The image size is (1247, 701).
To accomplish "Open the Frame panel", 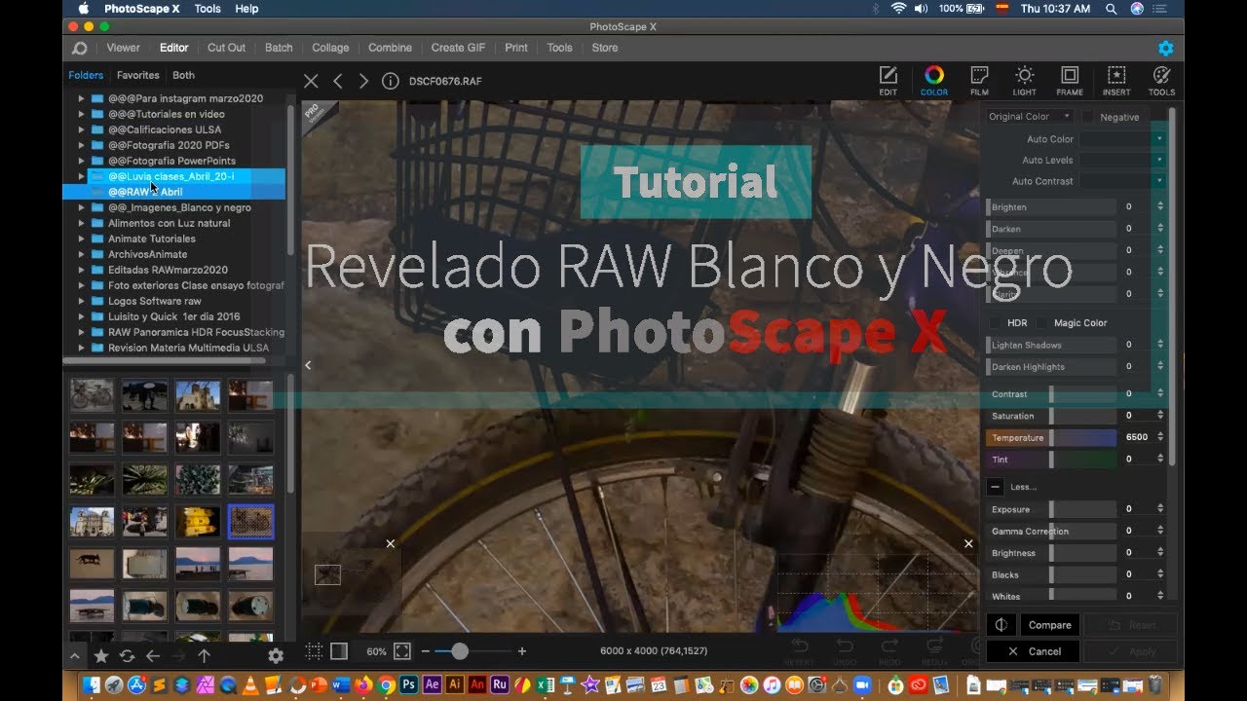I will (1070, 81).
